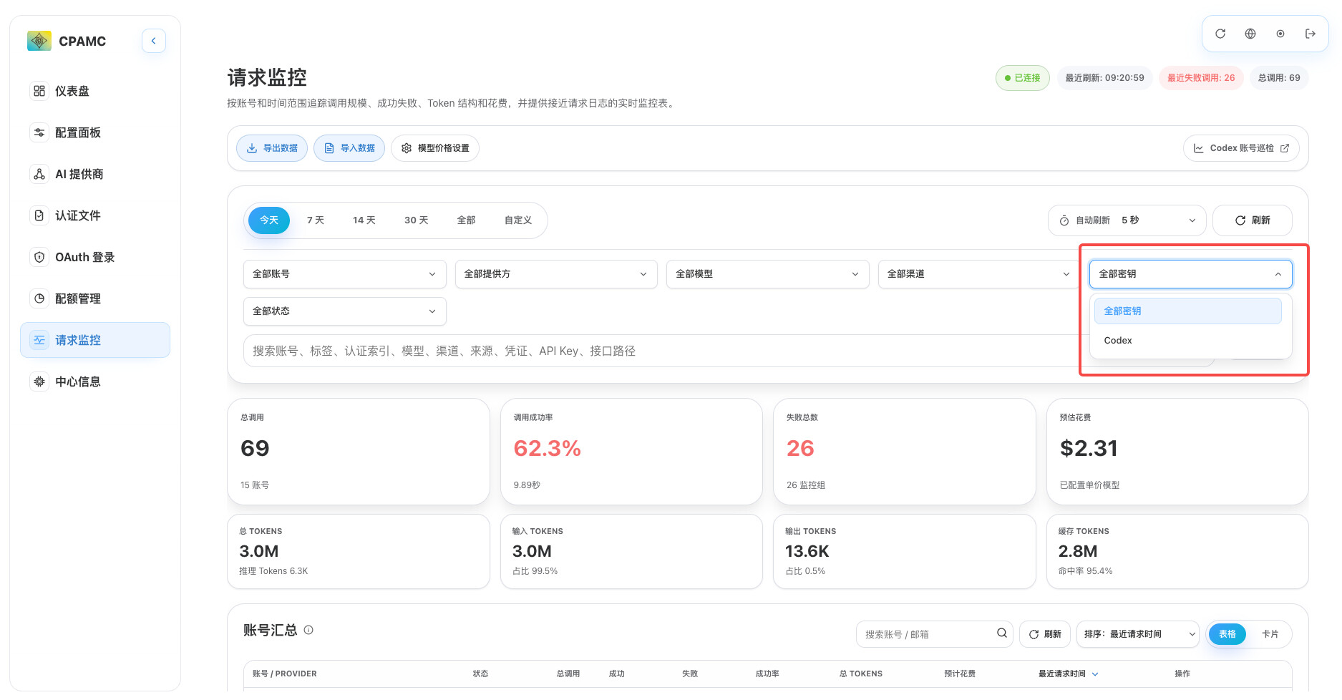Open the 自动刷新 5 秒 interval dropdown
The height and width of the screenshot is (700, 1342).
[1127, 220]
